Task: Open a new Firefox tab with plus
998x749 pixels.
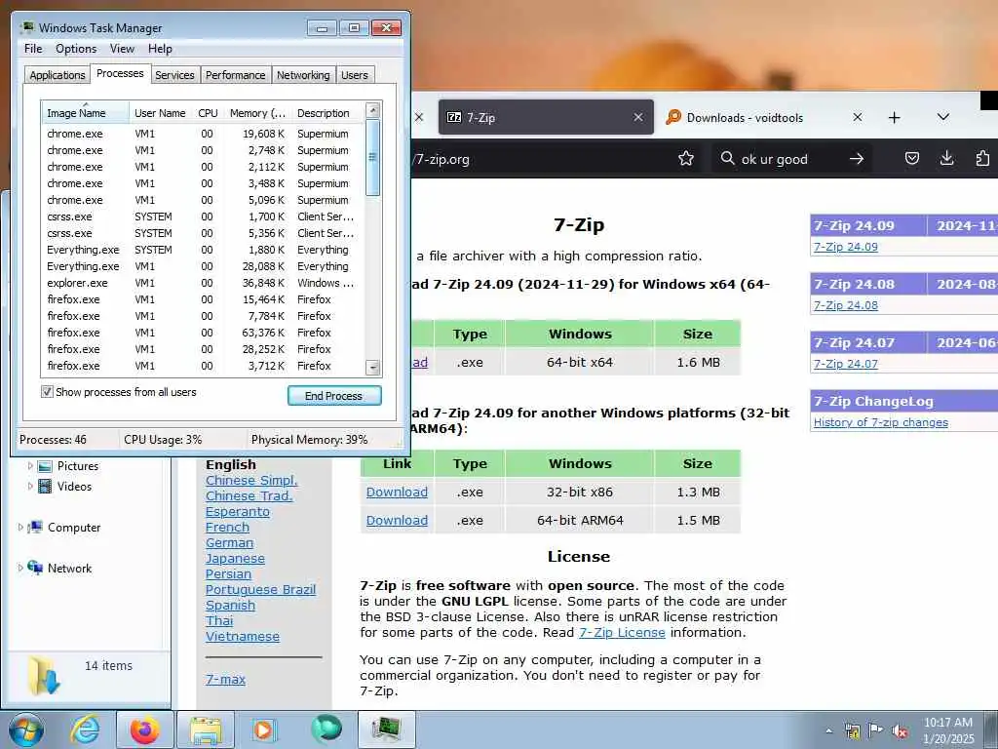Action: 895,117
